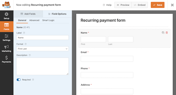Click the Description text area
This screenshot has height=95, width=176.
(x=42, y=66)
